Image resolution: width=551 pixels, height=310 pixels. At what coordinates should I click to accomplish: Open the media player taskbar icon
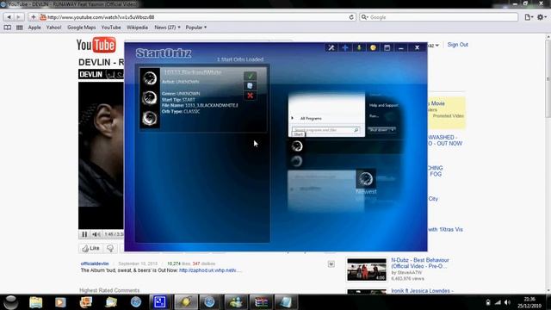60,302
